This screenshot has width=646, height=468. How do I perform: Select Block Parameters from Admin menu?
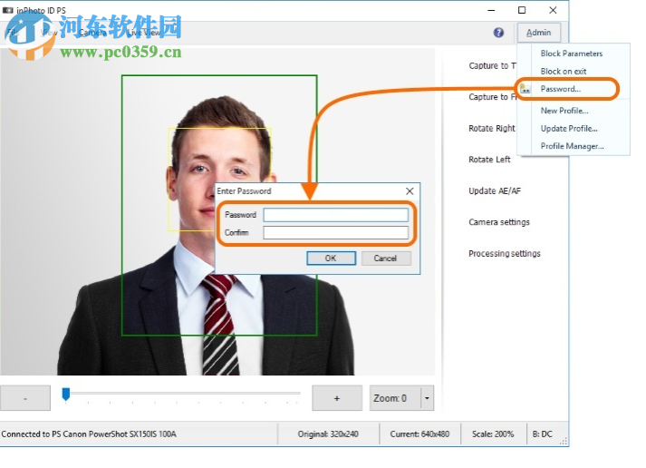(572, 54)
